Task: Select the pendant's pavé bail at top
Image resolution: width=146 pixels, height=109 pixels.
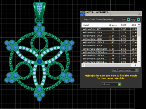Action: (x=40, y=11)
